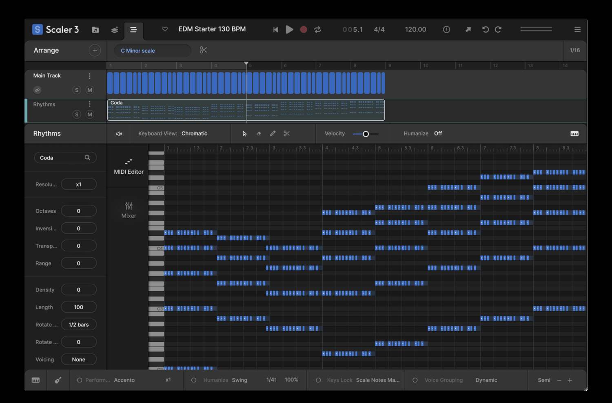Click the keyboard icon above the piano roll
The image size is (612, 403).
pyautogui.click(x=574, y=133)
